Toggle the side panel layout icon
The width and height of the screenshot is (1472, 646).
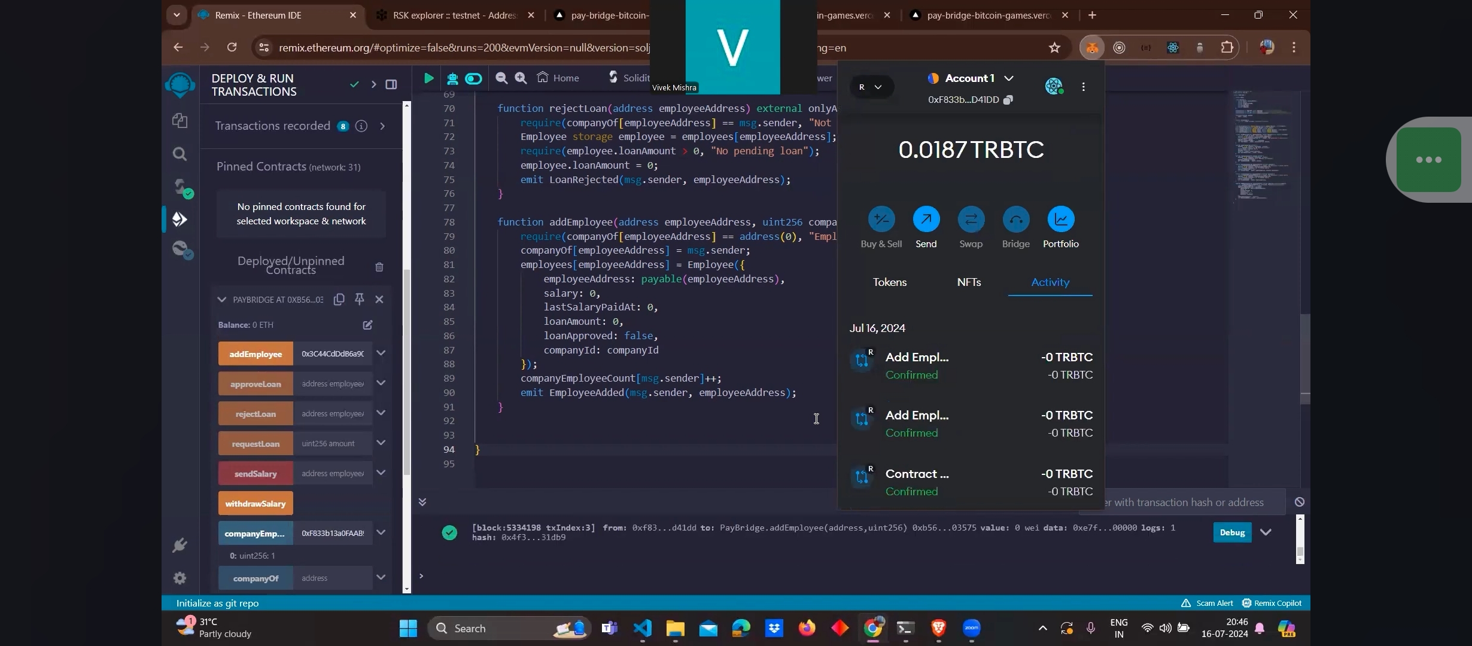tap(391, 85)
